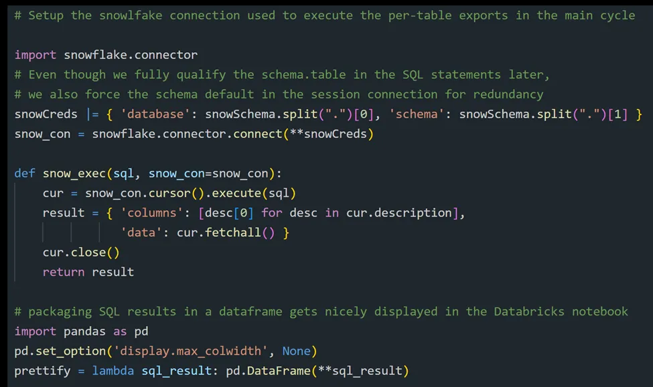Place cursor on the '|=' operator
This screenshot has height=387, width=653.
(92, 114)
